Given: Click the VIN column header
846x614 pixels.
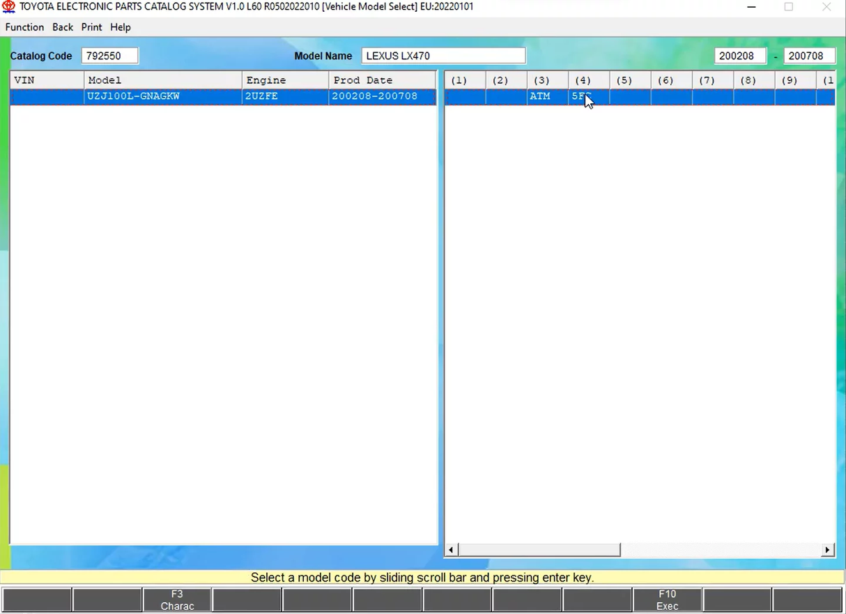Looking at the screenshot, I should click(x=47, y=80).
